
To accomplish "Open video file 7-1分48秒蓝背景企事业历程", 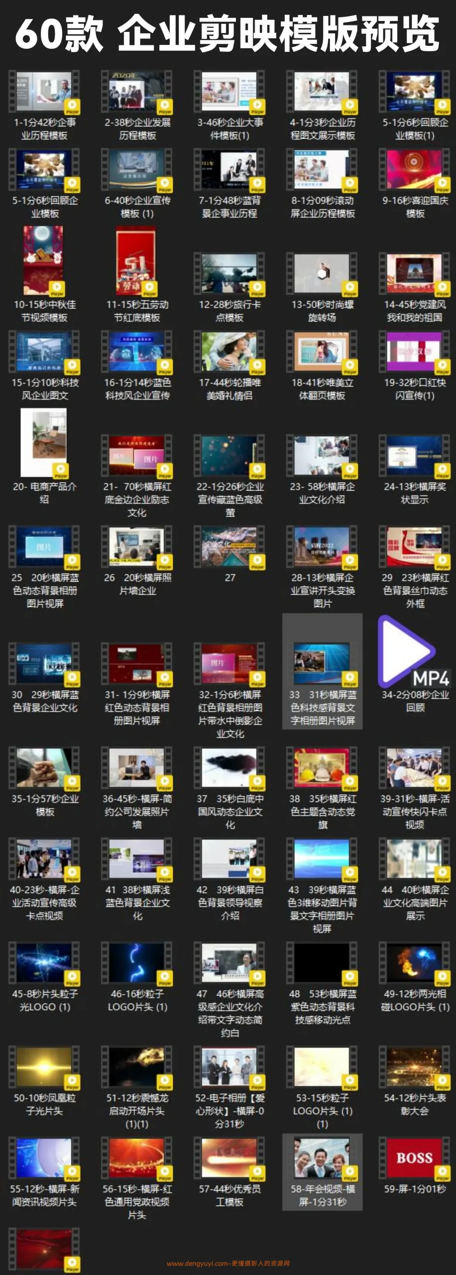I will tap(229, 171).
